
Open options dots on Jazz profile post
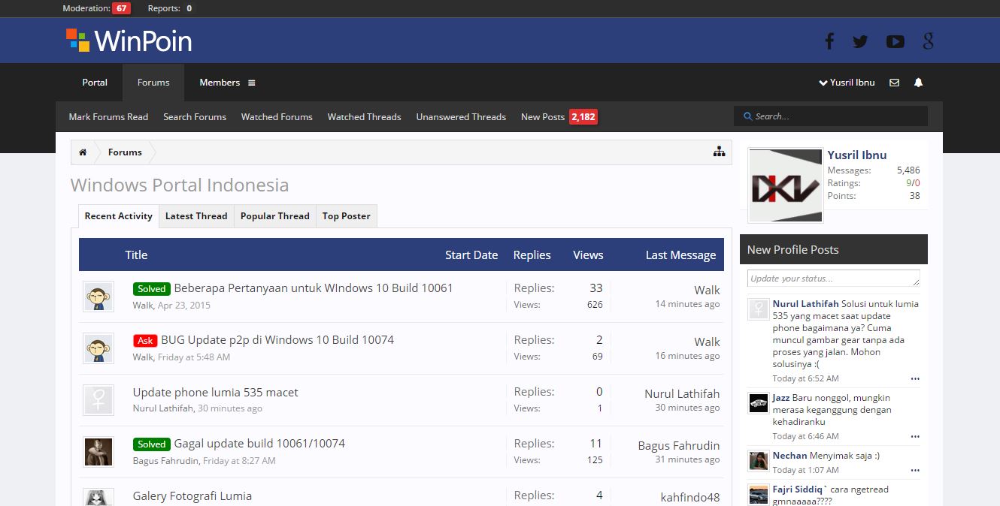tap(915, 436)
